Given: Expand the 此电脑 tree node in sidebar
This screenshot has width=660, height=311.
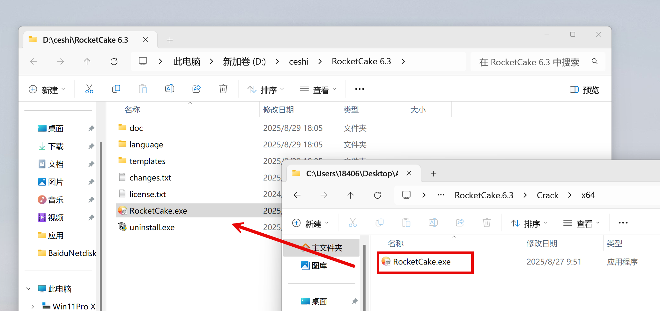Looking at the screenshot, I should (x=28, y=289).
